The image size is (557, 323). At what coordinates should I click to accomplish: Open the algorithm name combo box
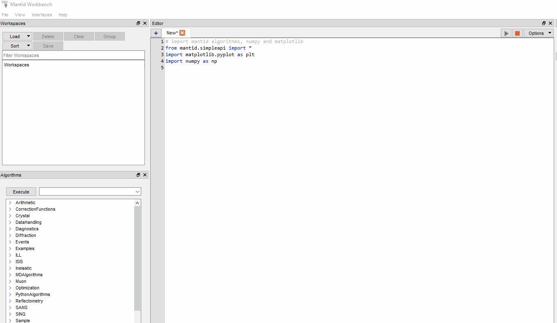click(x=90, y=192)
